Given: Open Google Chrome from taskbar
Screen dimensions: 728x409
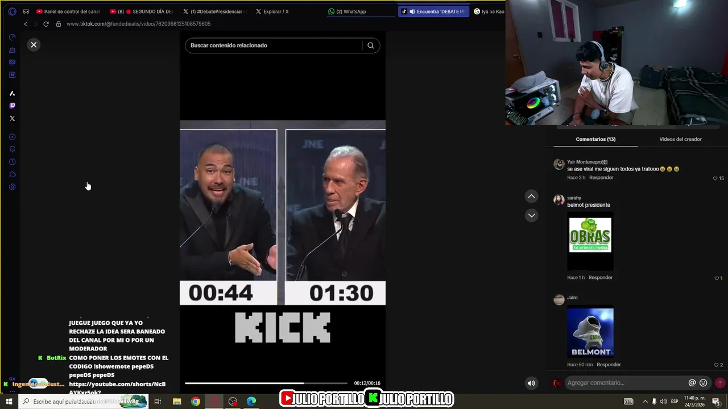Looking at the screenshot, I should 196,402.
